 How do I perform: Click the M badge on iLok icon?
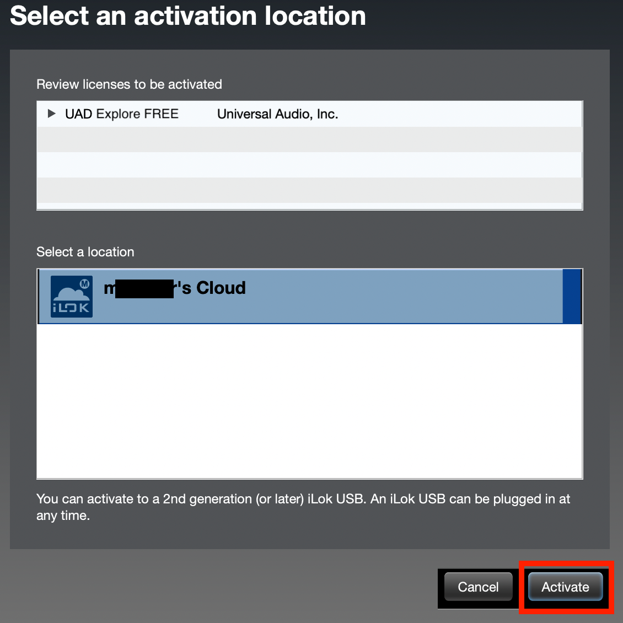[x=85, y=283]
